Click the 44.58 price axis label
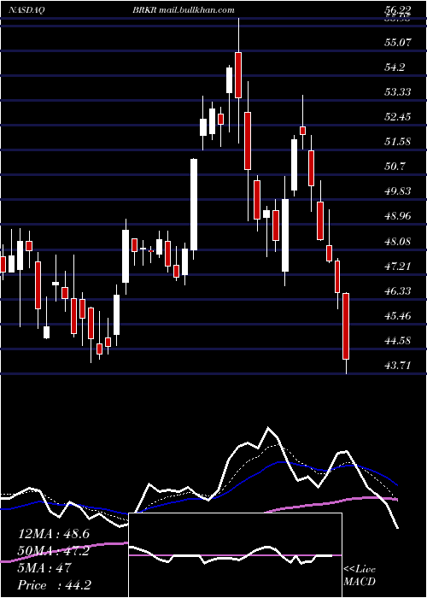This screenshot has width=427, height=598. [398, 341]
